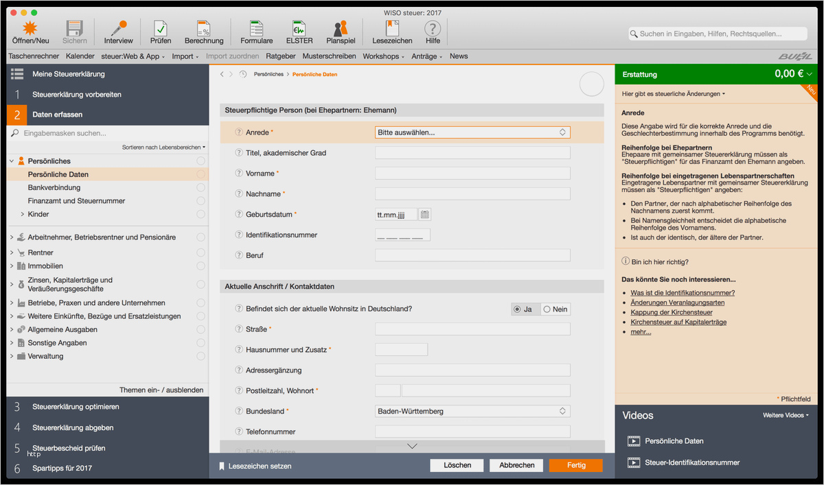Expand the Erstattung amount chevron
Screen dimensions: 824x485
click(x=810, y=74)
